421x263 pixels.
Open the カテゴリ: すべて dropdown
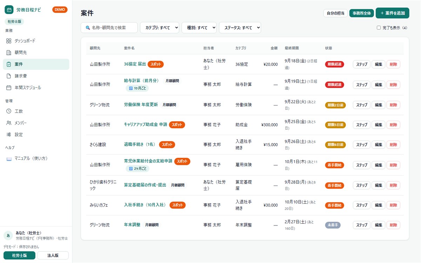click(160, 28)
